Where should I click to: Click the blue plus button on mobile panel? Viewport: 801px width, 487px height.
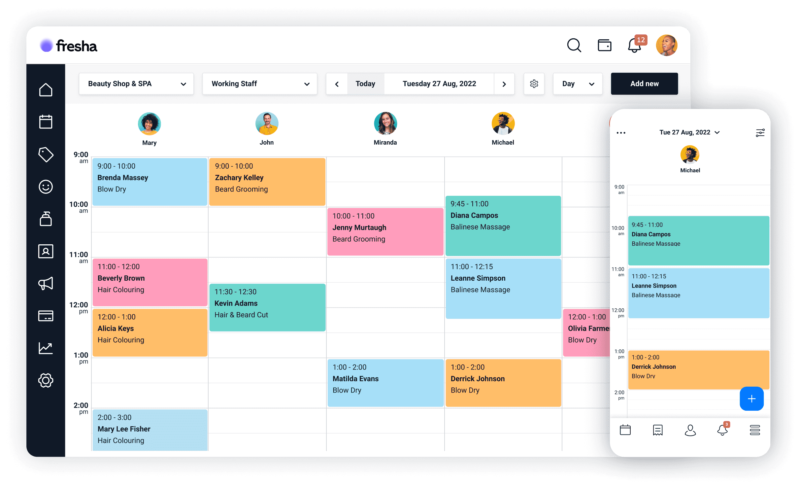752,398
